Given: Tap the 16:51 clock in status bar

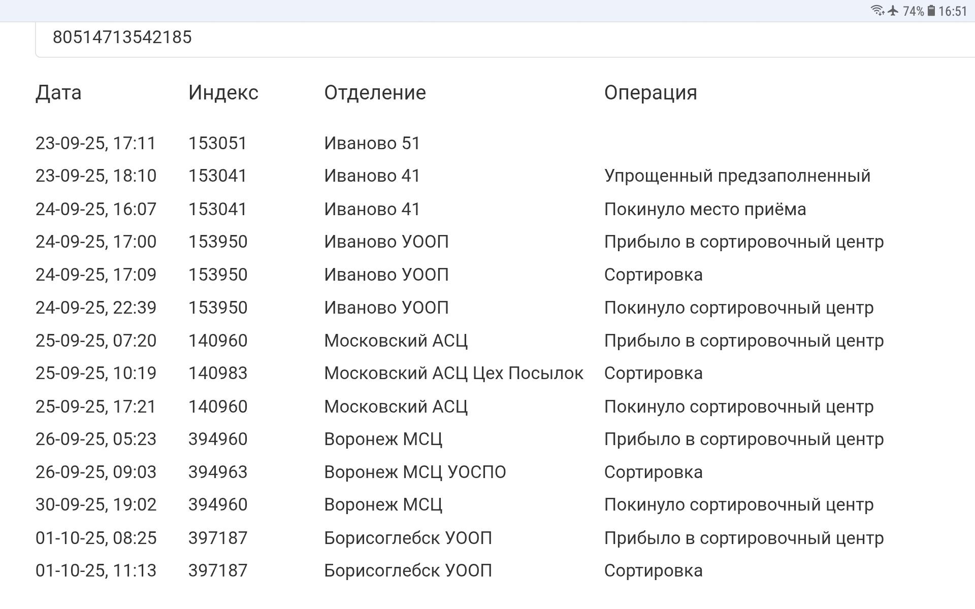Looking at the screenshot, I should (x=953, y=11).
